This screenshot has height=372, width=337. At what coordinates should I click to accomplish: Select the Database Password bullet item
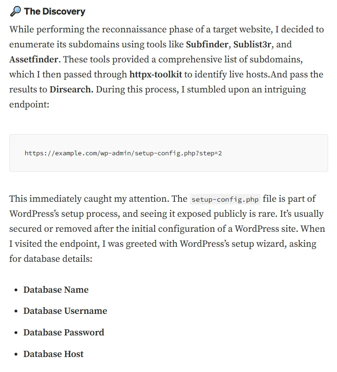pyautogui.click(x=64, y=332)
